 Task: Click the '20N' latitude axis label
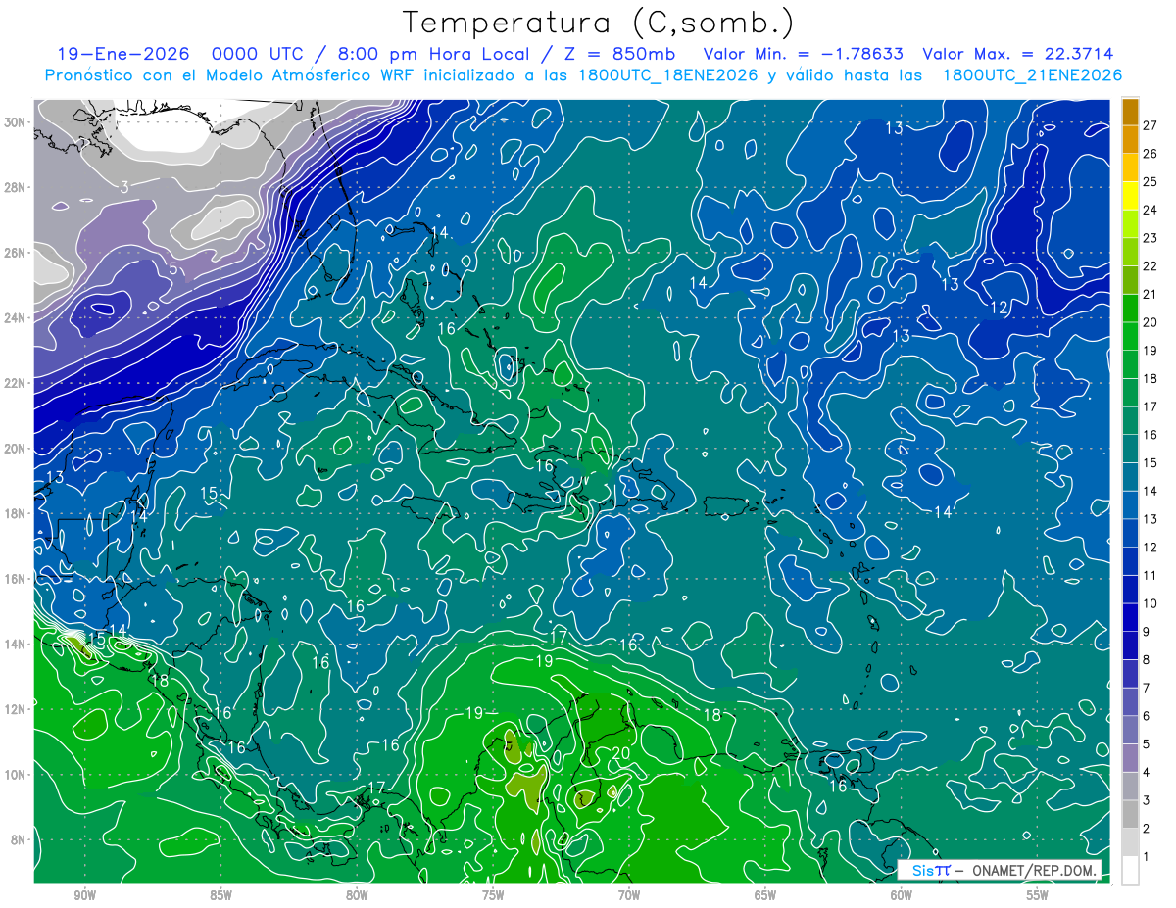click(x=17, y=449)
